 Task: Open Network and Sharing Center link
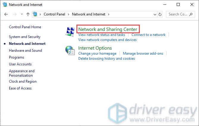click(107, 29)
